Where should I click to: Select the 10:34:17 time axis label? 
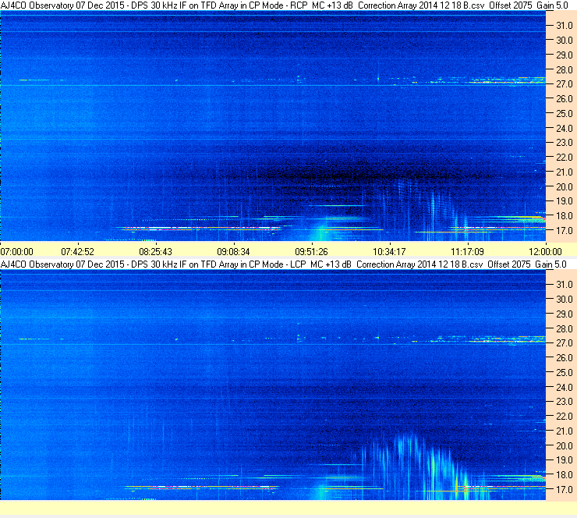pos(389,252)
